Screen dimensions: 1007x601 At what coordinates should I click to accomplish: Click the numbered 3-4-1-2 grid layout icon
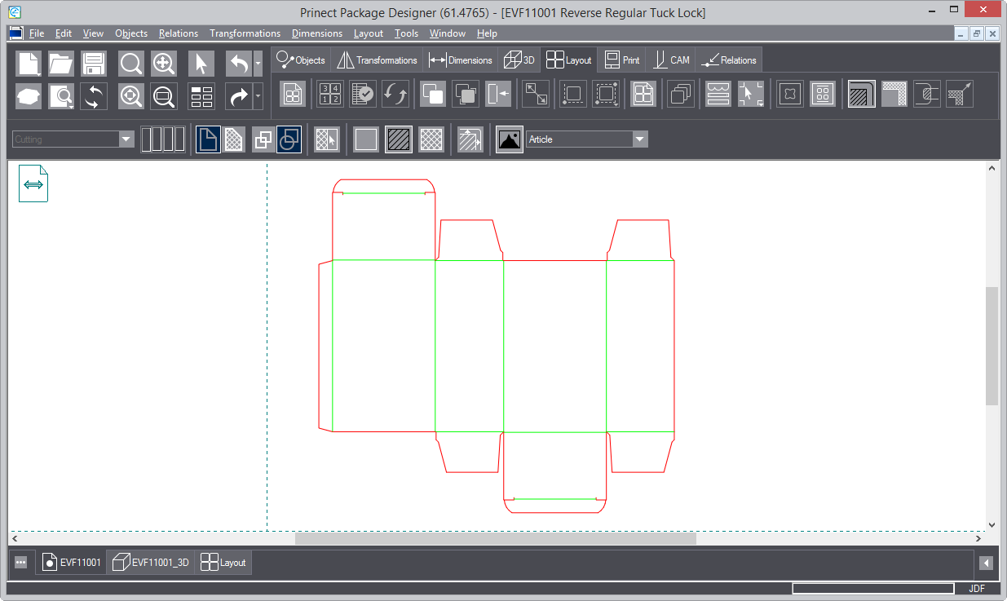tap(330, 94)
